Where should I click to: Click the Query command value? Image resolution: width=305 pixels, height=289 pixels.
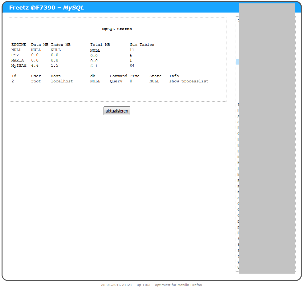point(116,81)
